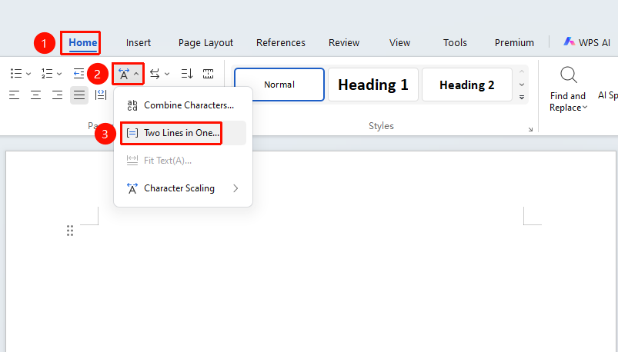The height and width of the screenshot is (352, 618).
Task: Click the text direction icon
Action: (155, 74)
